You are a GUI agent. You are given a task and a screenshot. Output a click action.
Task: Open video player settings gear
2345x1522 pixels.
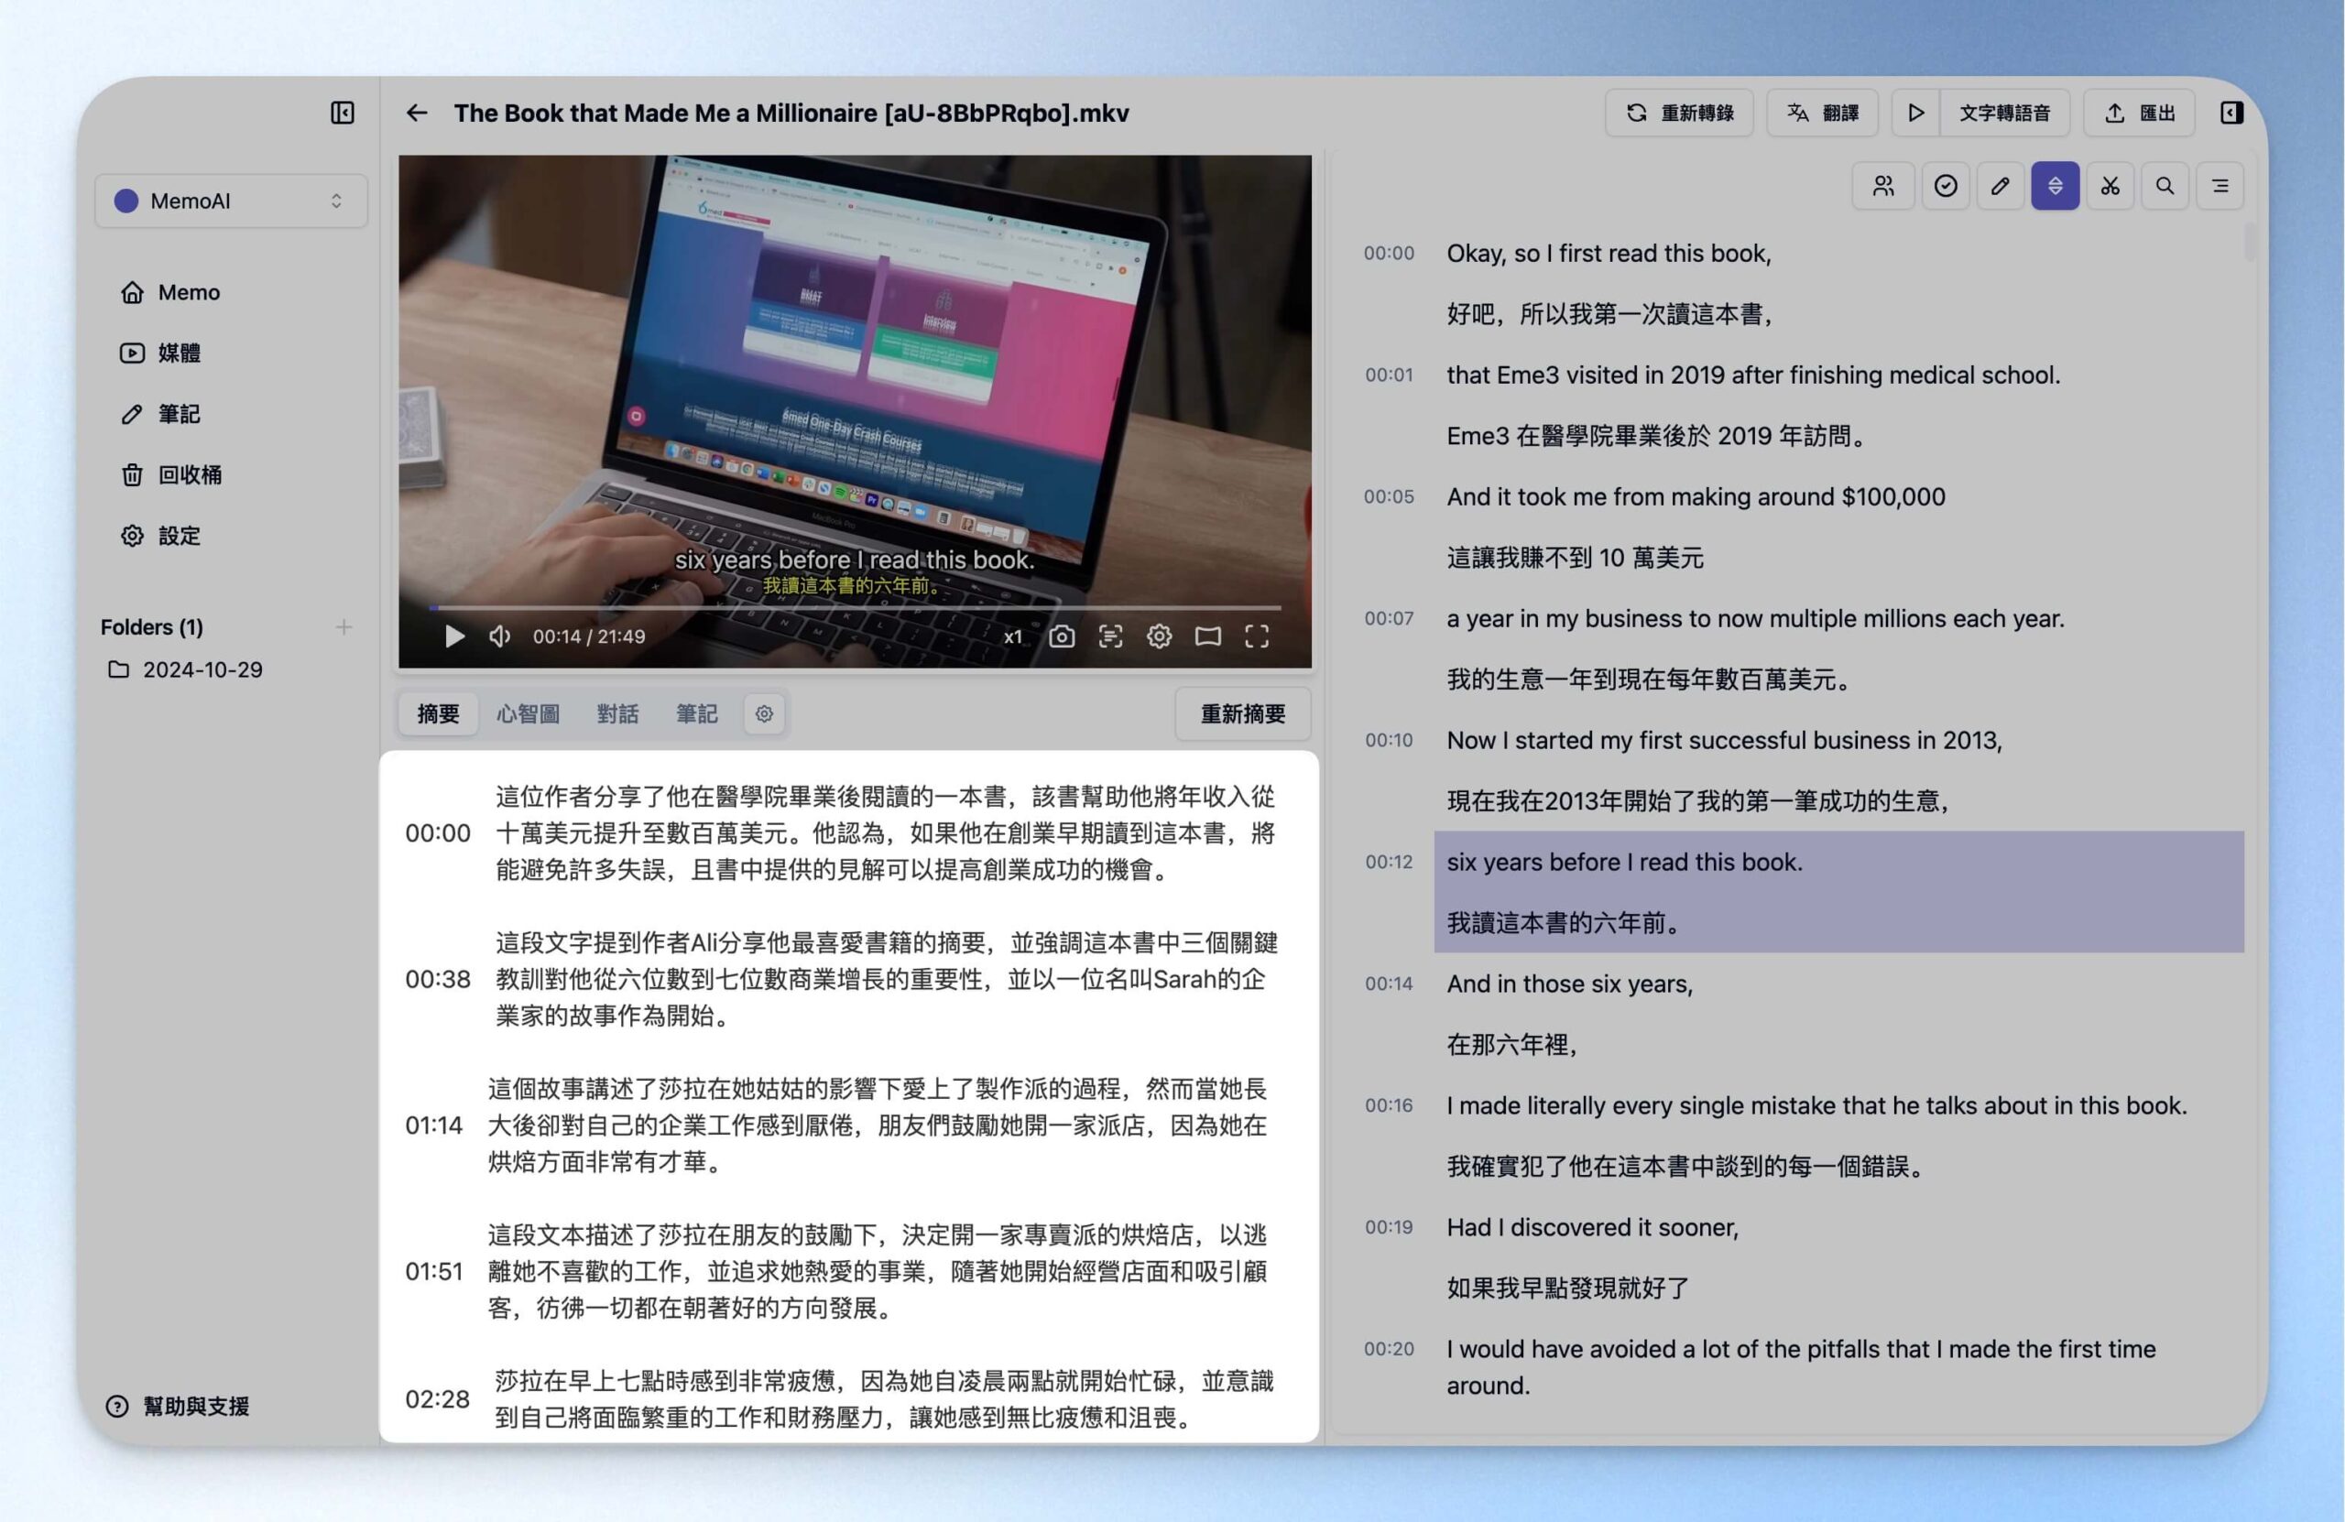pos(1159,636)
